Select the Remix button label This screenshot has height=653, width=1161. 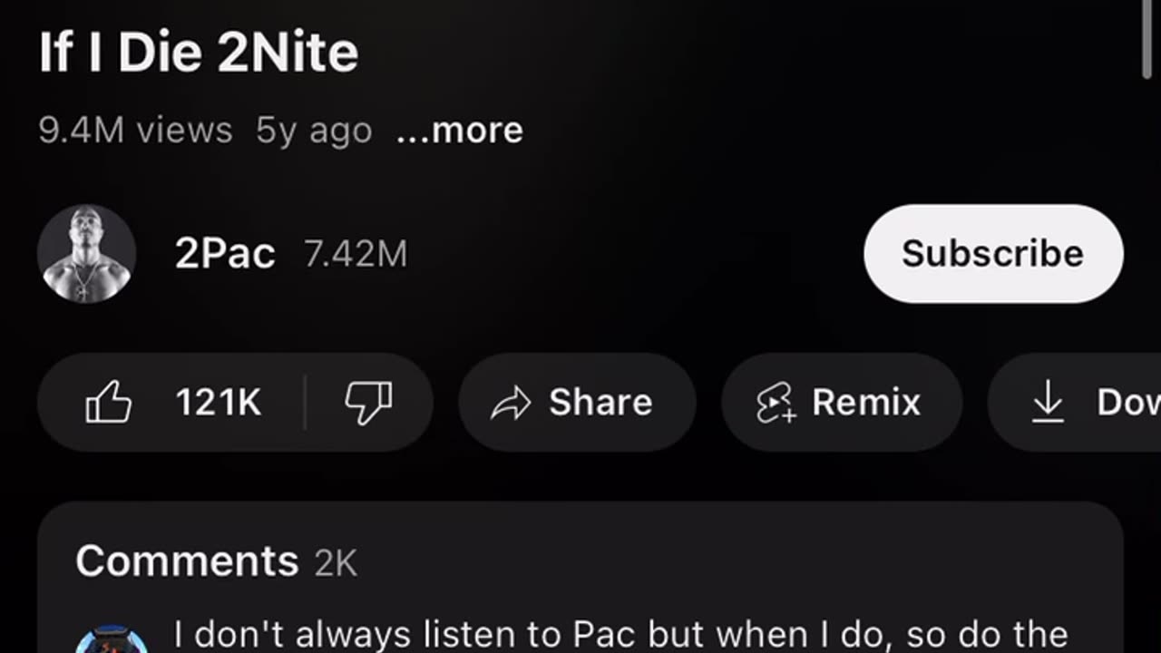[865, 403]
